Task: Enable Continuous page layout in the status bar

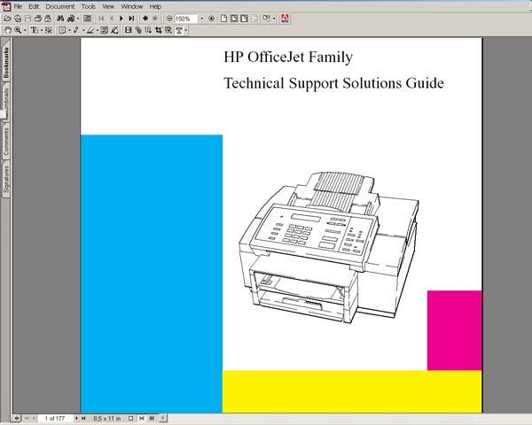Action: click(142, 419)
